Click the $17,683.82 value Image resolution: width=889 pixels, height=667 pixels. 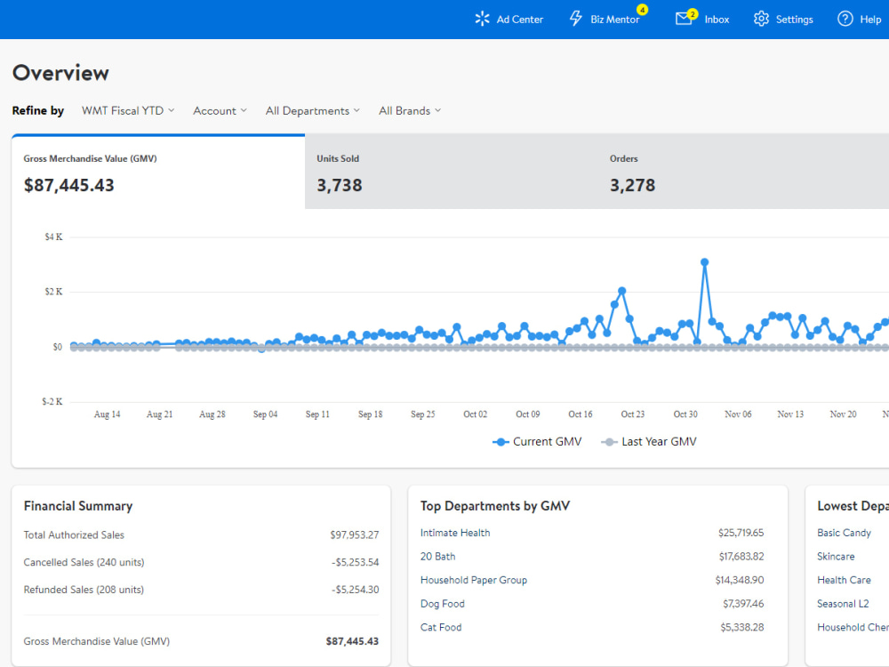click(741, 557)
